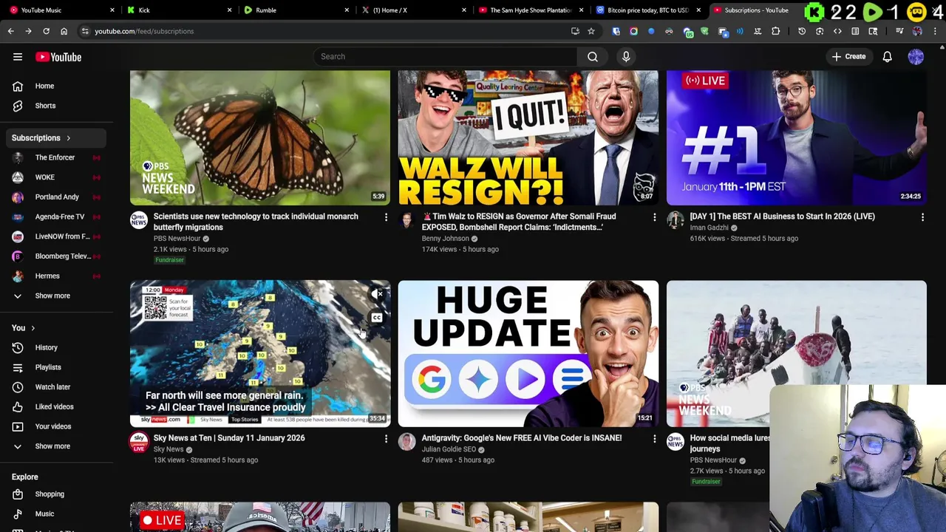Reload the page
This screenshot has height=532, width=946.
click(x=46, y=31)
